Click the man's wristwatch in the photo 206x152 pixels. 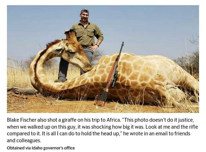98,45
